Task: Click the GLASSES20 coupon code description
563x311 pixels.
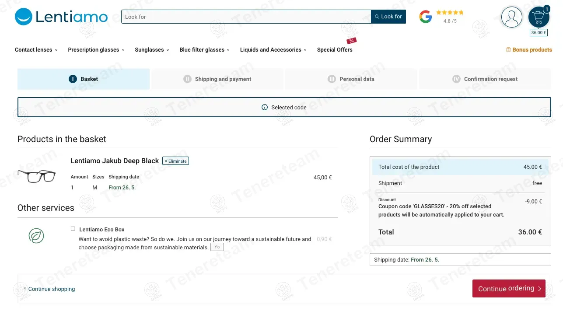Action: pos(441,210)
